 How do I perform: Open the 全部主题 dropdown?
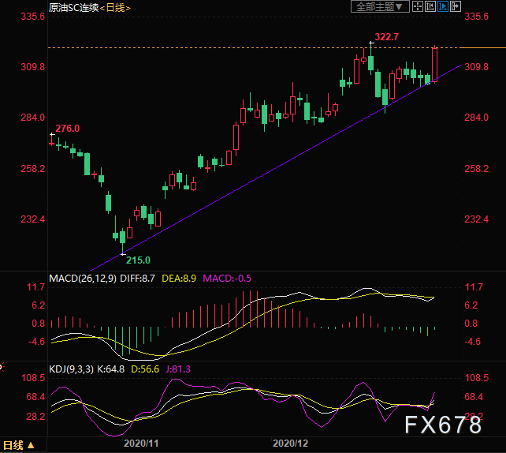(380, 6)
